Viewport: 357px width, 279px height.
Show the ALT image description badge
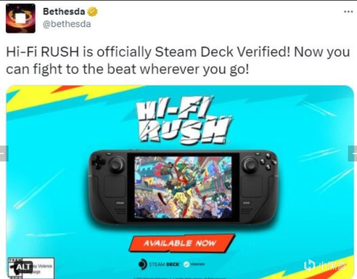23,266
